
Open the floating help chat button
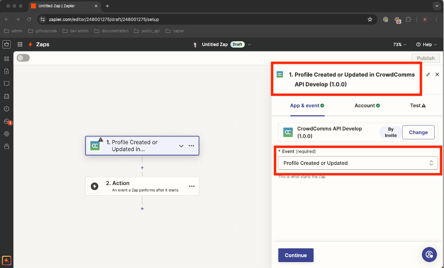point(429,254)
